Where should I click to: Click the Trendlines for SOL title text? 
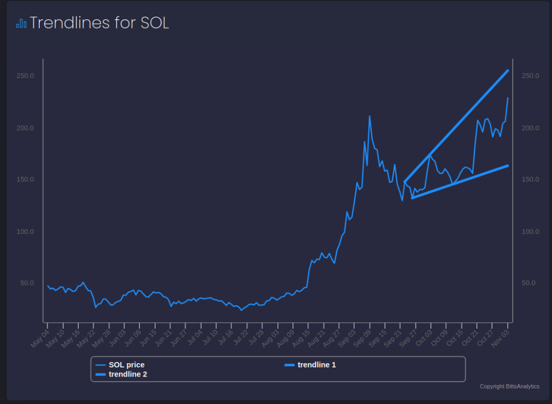pos(99,23)
